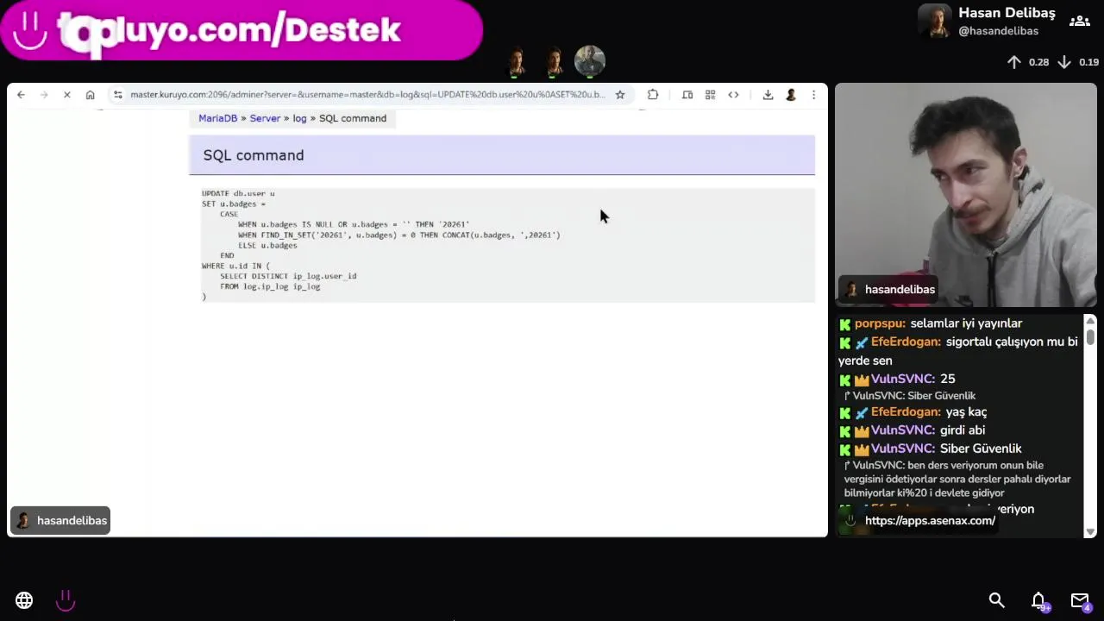The image size is (1104, 621).
Task: Open the browser three-dot menu
Action: pyautogui.click(x=813, y=95)
